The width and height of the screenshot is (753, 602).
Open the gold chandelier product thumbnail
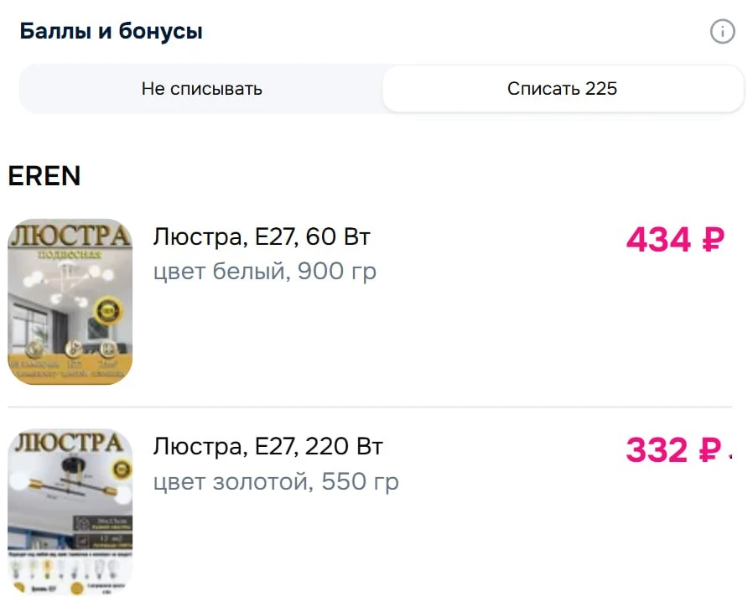70,511
